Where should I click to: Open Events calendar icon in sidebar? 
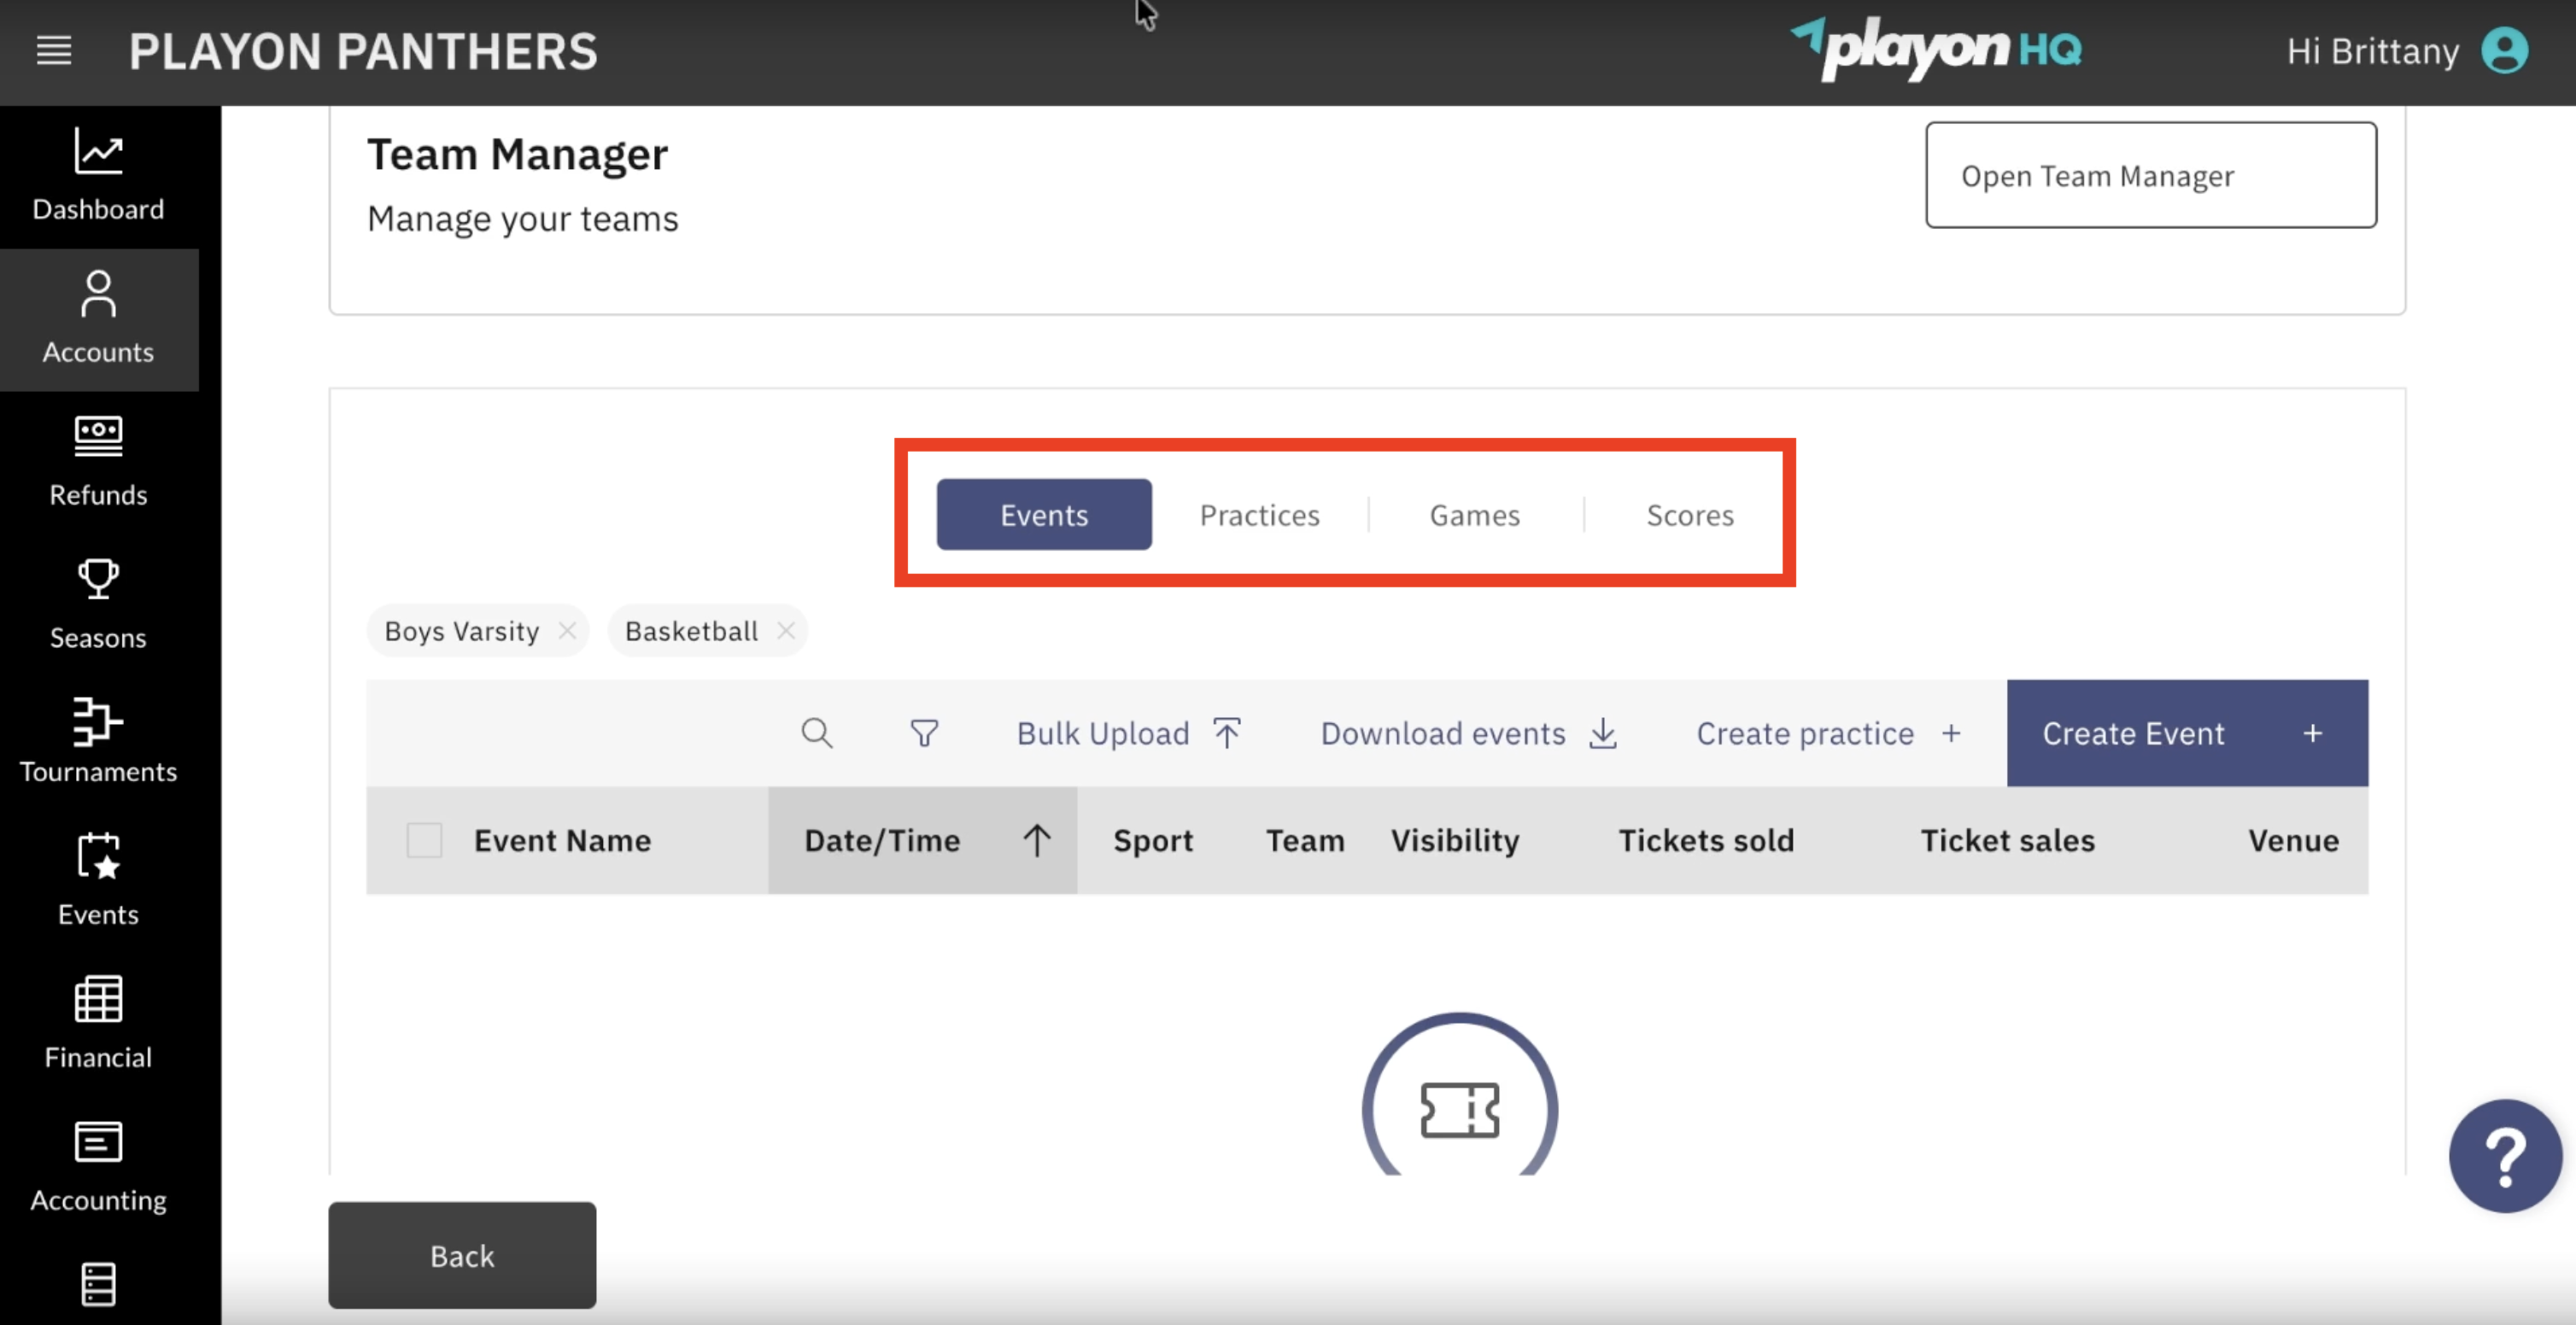tap(98, 856)
